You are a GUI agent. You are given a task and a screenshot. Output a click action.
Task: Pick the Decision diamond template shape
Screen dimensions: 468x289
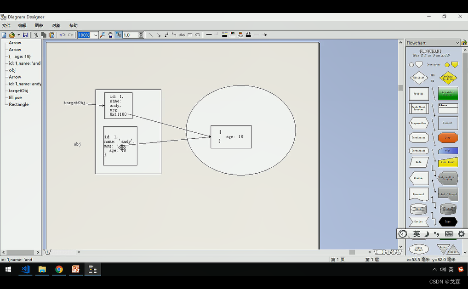[x=419, y=78]
